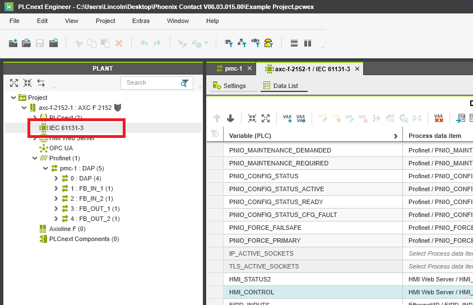The height and width of the screenshot is (305, 473).
Task: Toggle the horizontal split layout icon
Action: point(294,43)
